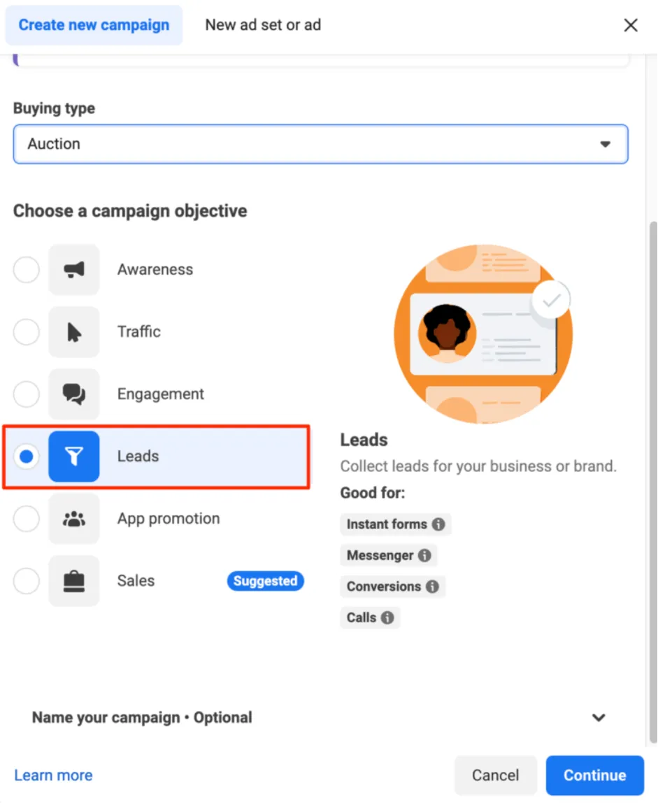Open the Instant forms info tooltip

click(x=439, y=524)
